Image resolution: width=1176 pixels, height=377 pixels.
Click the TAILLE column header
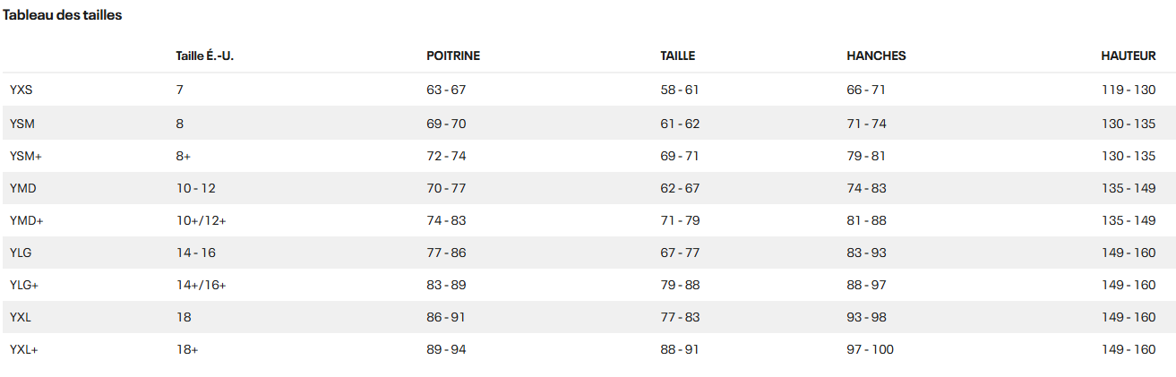[x=678, y=56]
